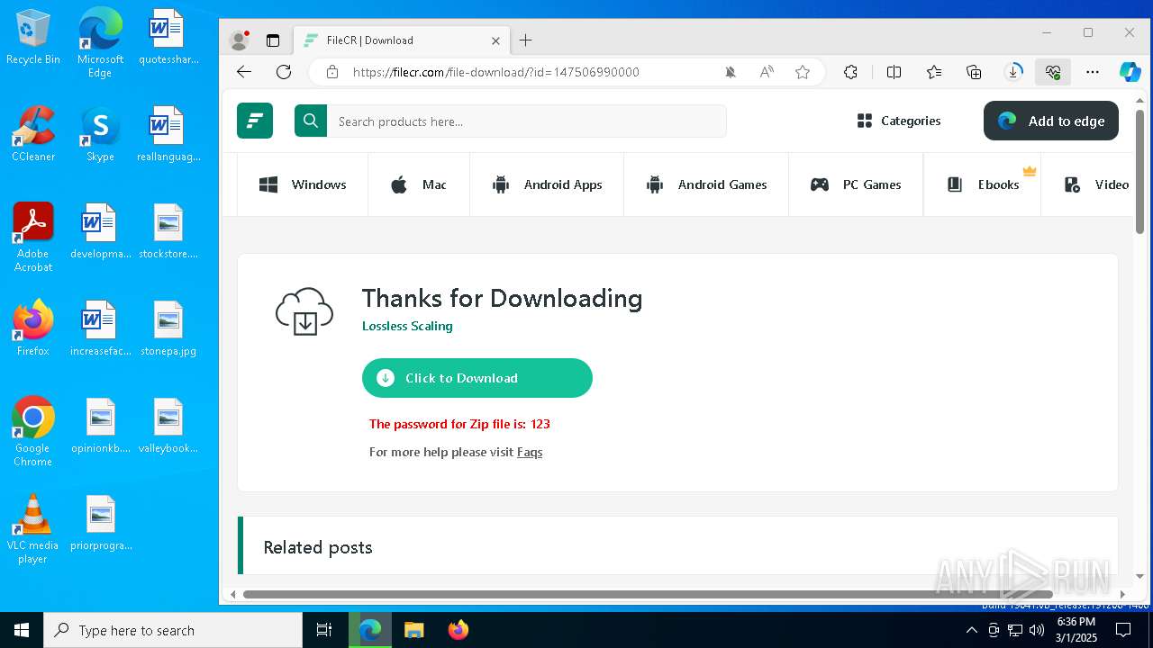Go back to the previous page

click(x=244, y=72)
